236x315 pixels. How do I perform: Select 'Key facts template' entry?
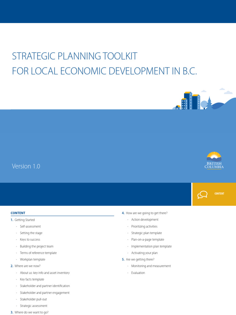pos(32,279)
